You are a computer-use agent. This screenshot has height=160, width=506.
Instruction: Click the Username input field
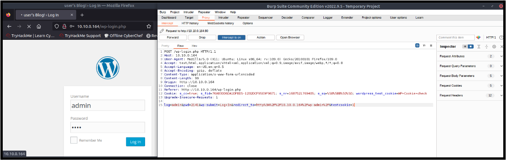108,105
